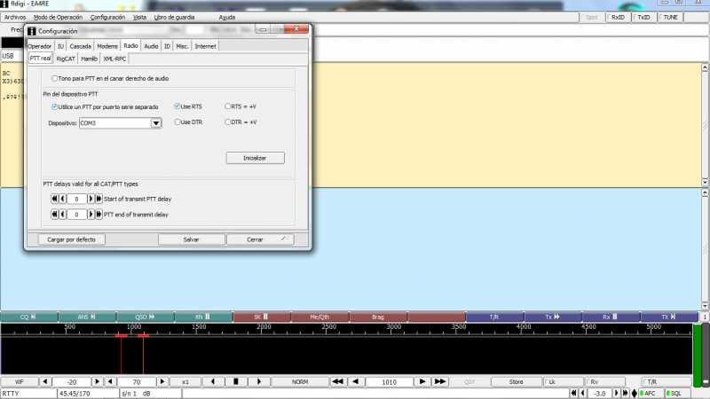Select Tono para PTT radio option
This screenshot has width=710, height=399.
coord(55,79)
